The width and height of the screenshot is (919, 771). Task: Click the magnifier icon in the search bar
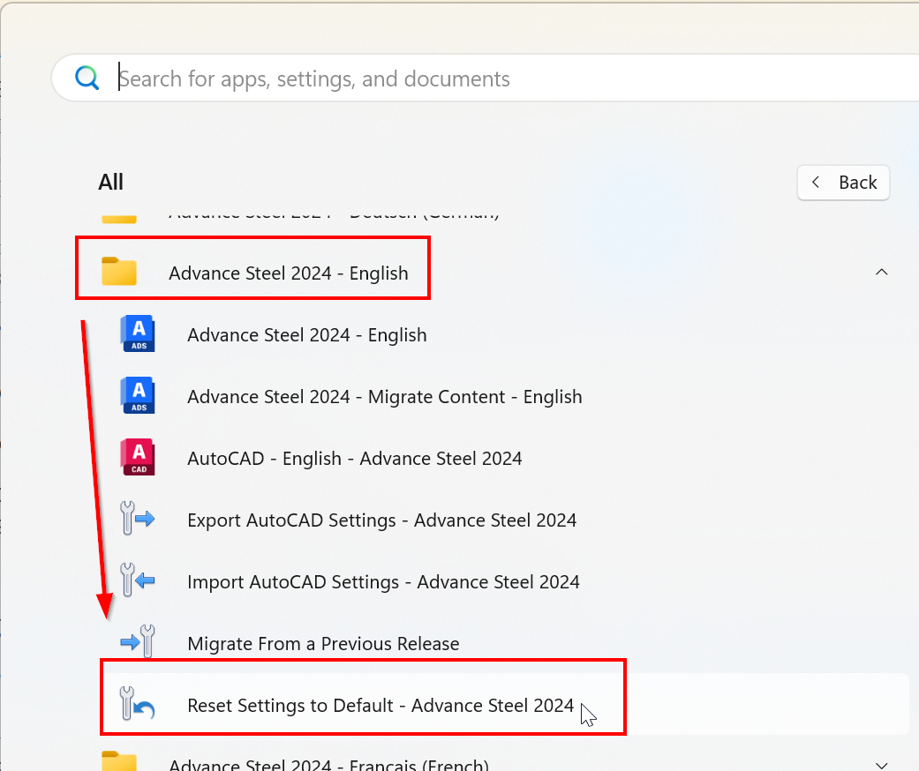point(87,79)
